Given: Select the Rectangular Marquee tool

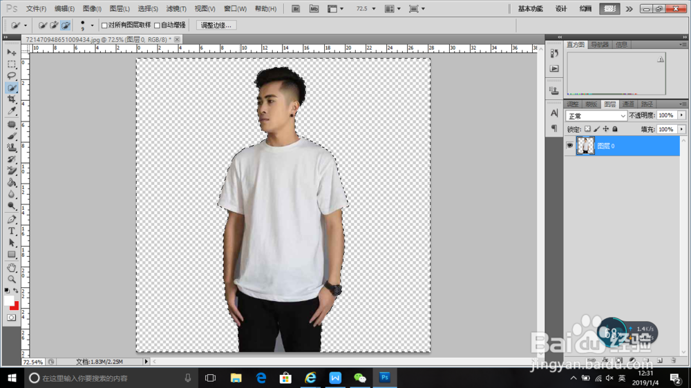Looking at the screenshot, I should coord(12,64).
